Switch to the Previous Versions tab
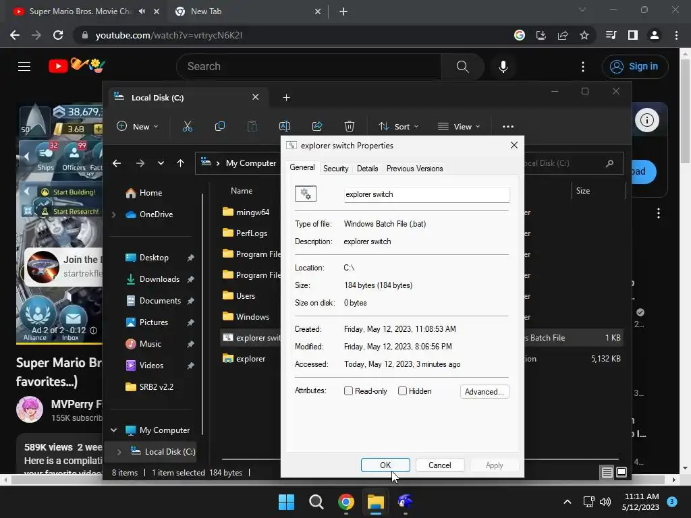Viewport: 691px width, 518px height. (x=415, y=169)
